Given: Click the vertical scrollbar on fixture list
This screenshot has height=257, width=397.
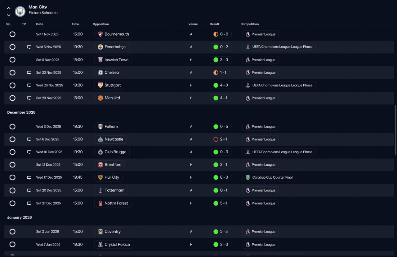Looking at the screenshot, I should (x=395, y=130).
